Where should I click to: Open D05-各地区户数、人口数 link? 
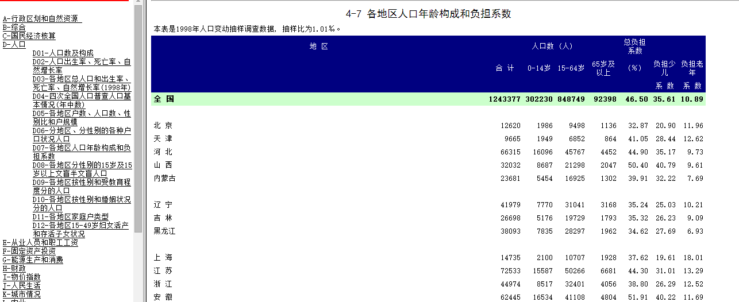(82, 117)
